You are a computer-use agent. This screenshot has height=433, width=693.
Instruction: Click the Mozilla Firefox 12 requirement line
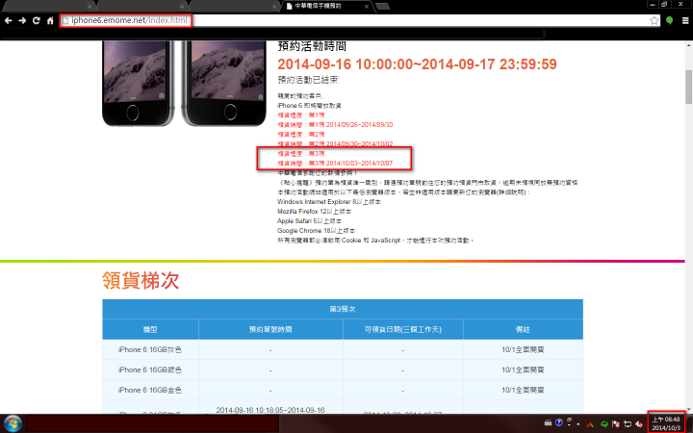(x=316, y=211)
